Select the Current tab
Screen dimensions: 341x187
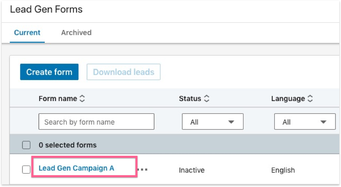(27, 32)
